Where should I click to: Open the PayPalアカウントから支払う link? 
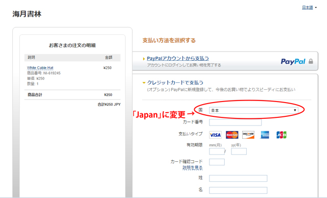tap(178, 58)
